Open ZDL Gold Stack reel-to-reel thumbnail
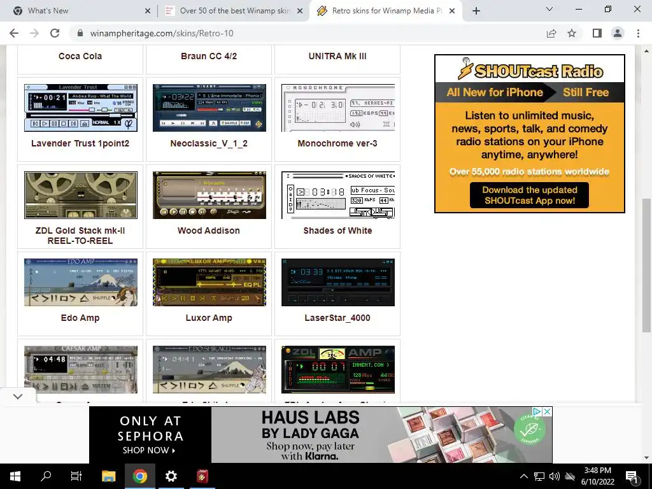This screenshot has height=489, width=652. click(x=81, y=195)
